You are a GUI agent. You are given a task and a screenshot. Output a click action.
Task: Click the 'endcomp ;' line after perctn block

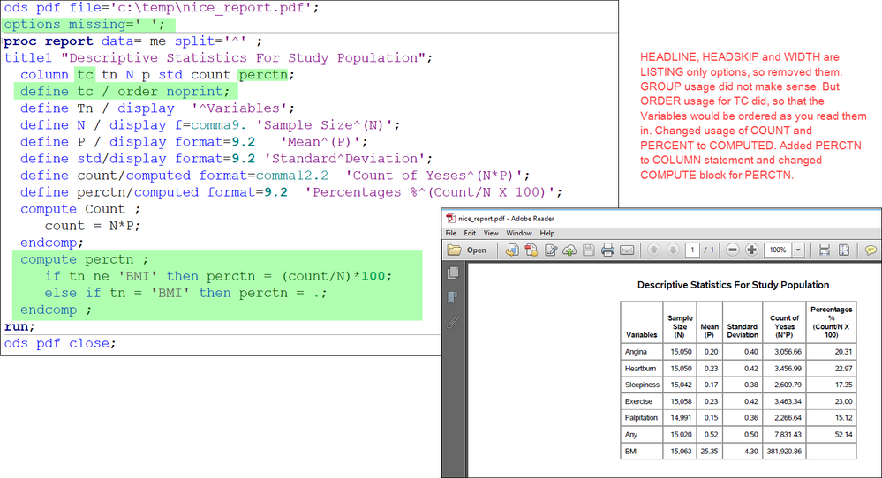(x=56, y=310)
